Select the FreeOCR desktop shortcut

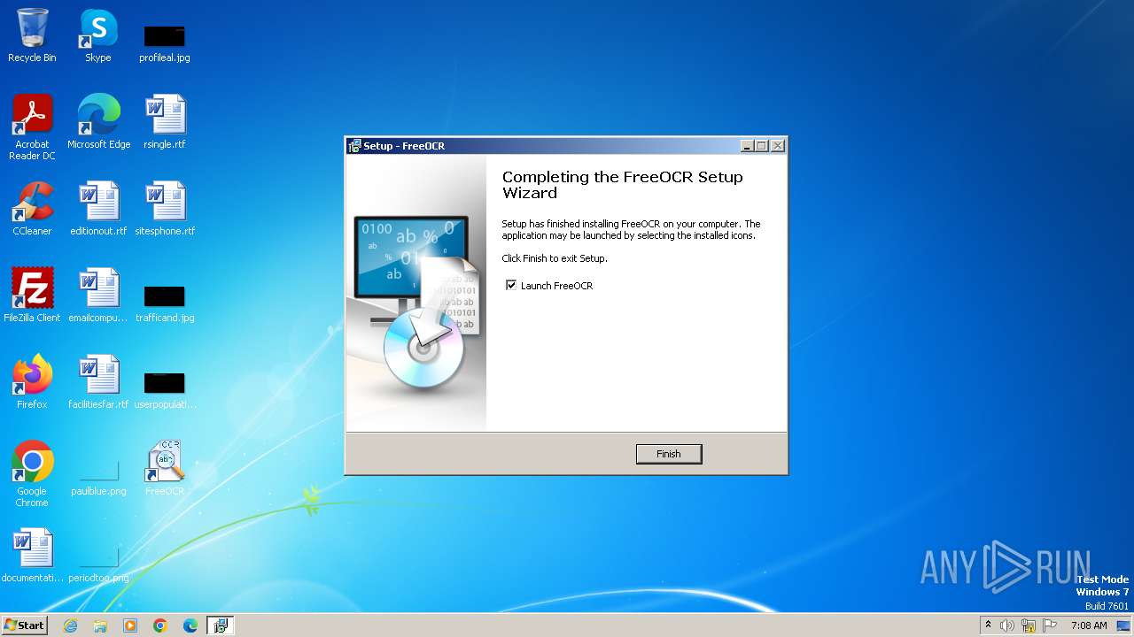click(165, 470)
